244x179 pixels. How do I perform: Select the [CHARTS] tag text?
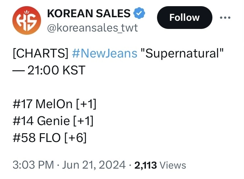40,53
